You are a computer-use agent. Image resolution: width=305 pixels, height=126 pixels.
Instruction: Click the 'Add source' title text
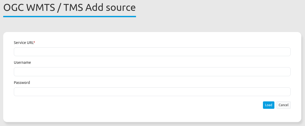click(x=111, y=7)
